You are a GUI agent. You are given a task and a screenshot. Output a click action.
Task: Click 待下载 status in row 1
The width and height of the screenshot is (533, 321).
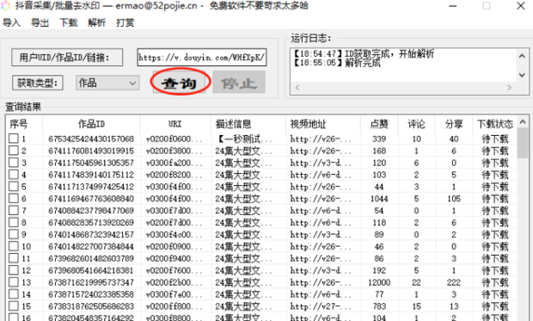[495, 139]
